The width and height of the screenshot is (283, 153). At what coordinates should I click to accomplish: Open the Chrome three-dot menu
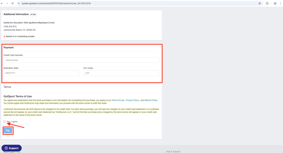[280, 3]
